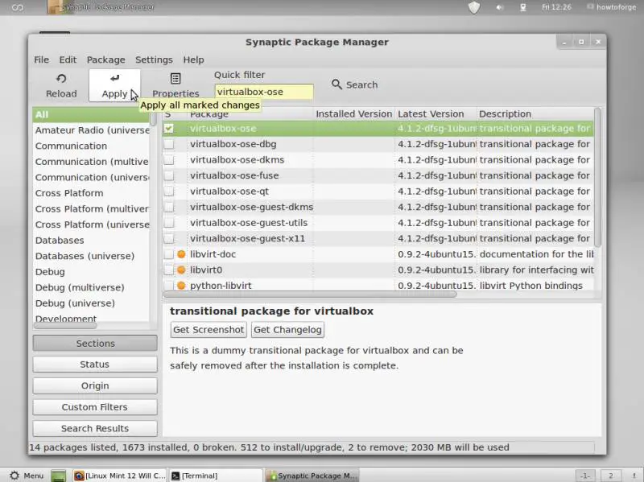Mark the virtualbox-ose-qt checkbox
This screenshot has width=644, height=482.
coord(169,192)
